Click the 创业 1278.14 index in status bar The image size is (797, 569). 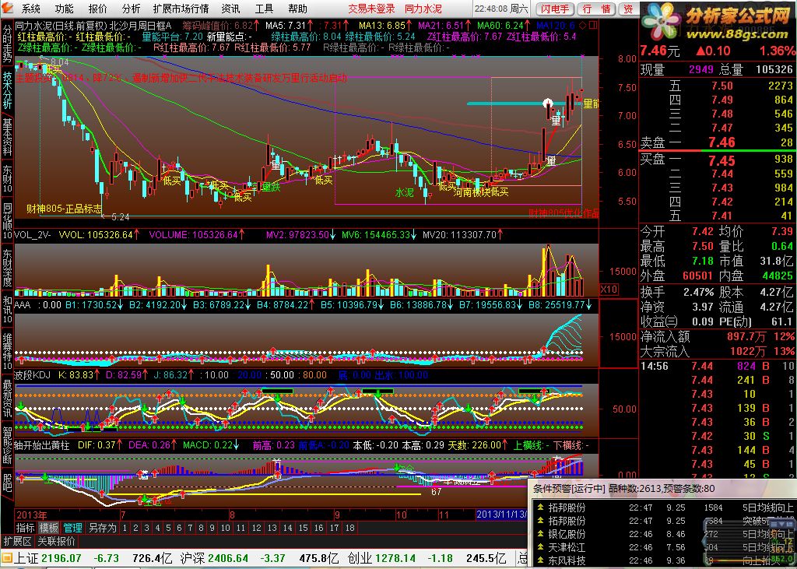381,558
